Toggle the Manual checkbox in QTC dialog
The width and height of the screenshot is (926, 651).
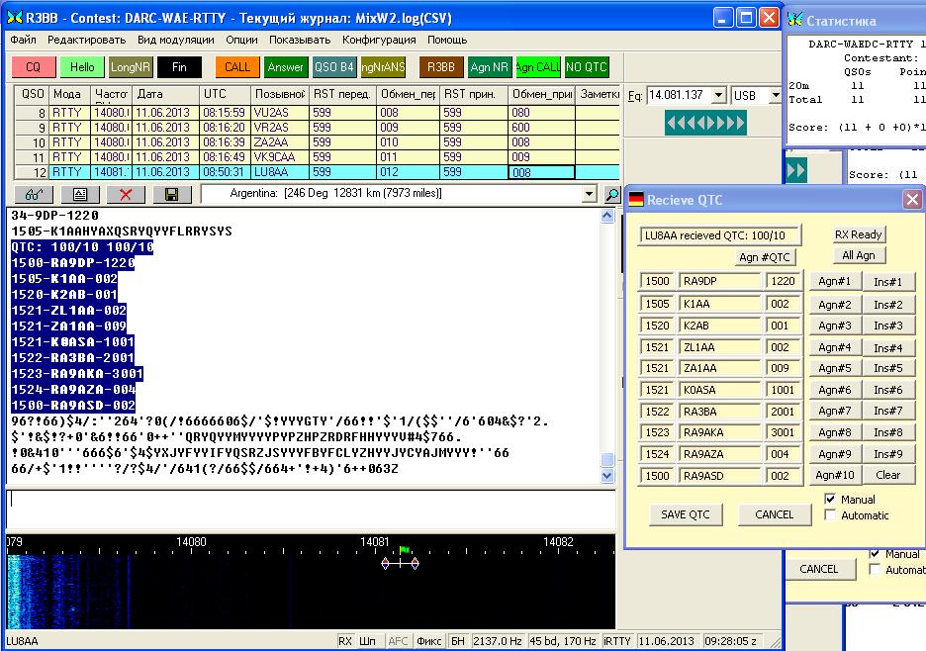click(x=830, y=500)
